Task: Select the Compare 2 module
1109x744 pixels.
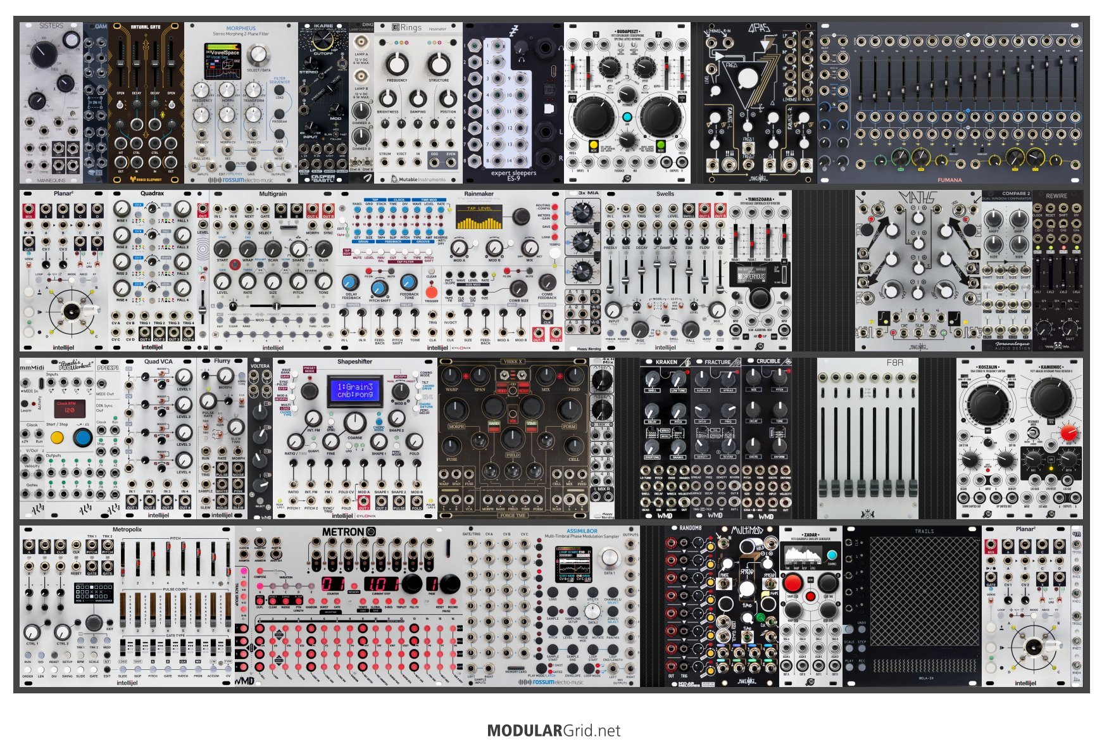Action: 1006,270
